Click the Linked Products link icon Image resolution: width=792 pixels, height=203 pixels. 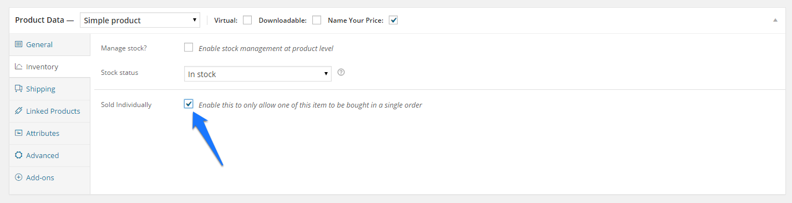point(18,111)
